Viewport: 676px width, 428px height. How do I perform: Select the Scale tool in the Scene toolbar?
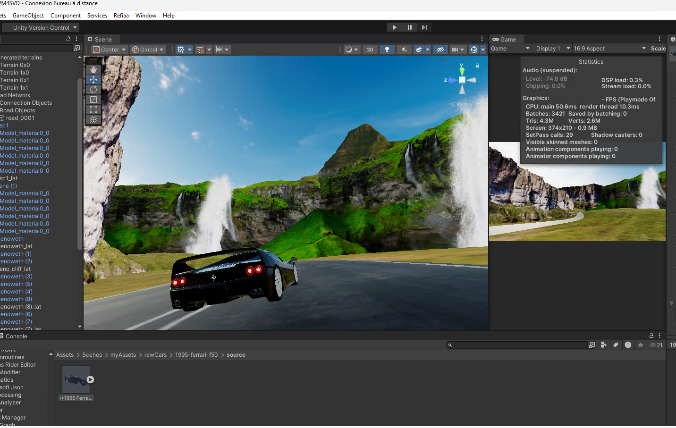point(93,100)
